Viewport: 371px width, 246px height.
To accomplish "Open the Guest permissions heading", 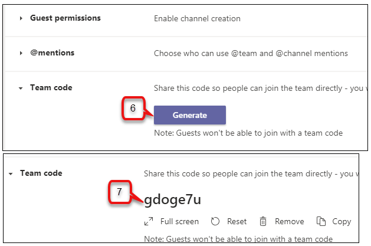I will (x=65, y=18).
